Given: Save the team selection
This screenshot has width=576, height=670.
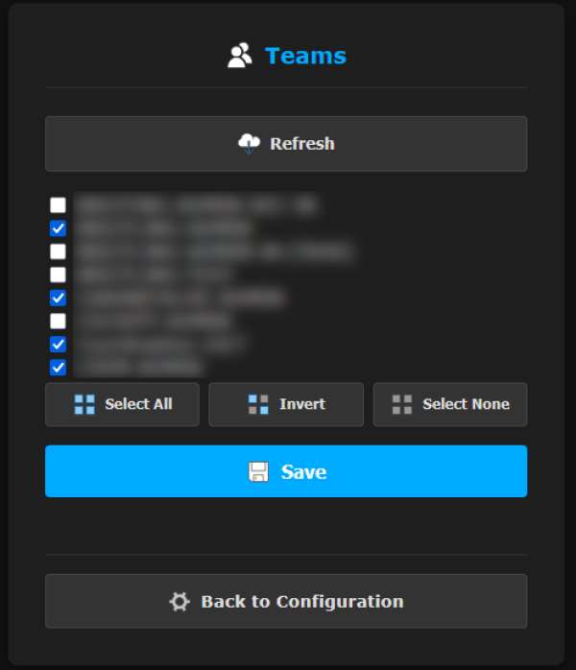Looking at the screenshot, I should tap(286, 471).
